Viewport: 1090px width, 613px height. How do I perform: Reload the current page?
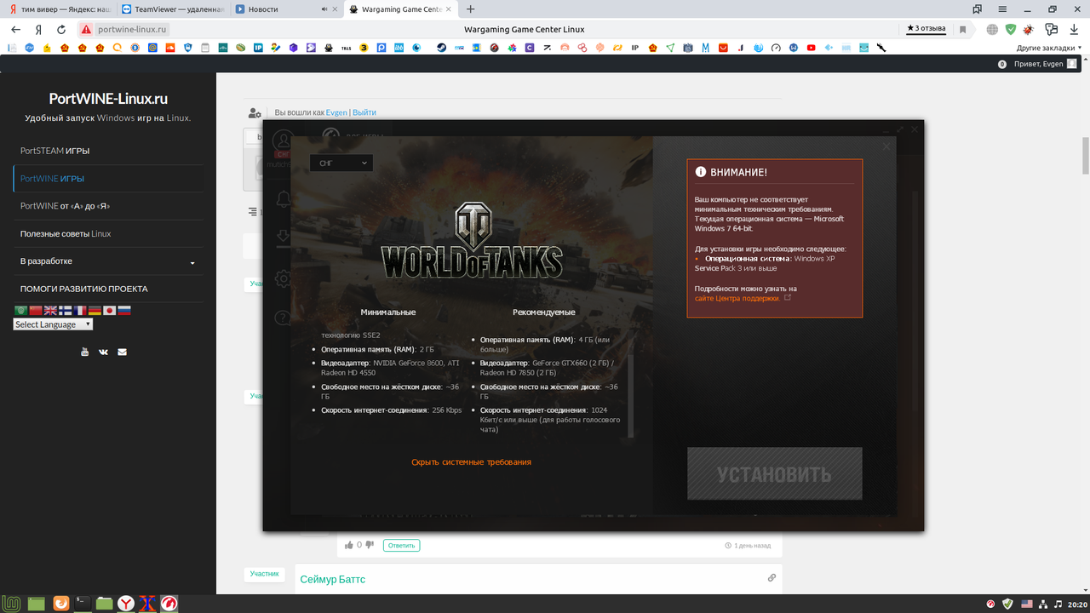61,29
